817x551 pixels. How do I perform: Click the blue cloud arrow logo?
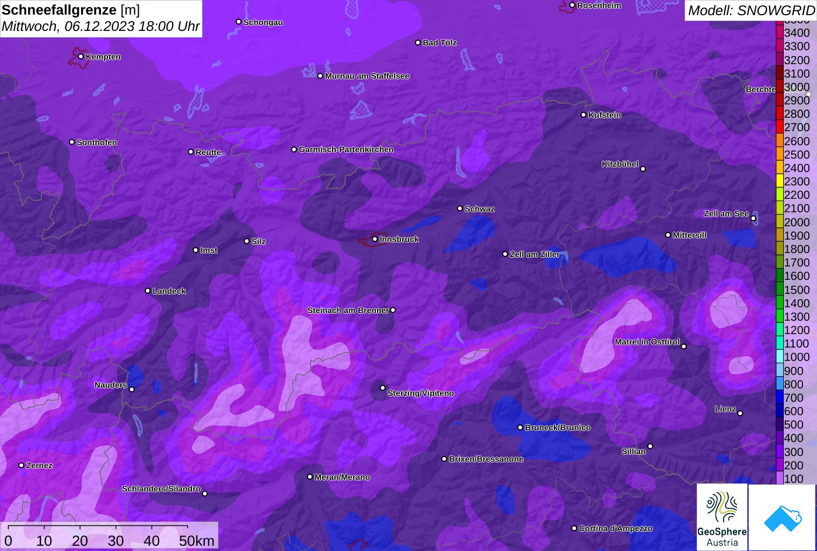[x=782, y=517]
